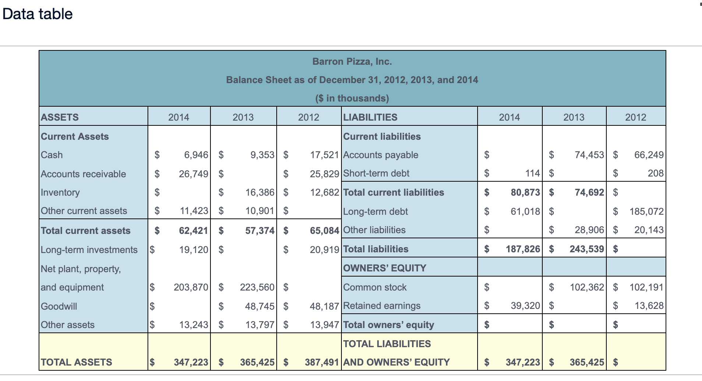This screenshot has width=702, height=381.
Task: Select Other current assets 2014 value 11,423
Action: (194, 211)
